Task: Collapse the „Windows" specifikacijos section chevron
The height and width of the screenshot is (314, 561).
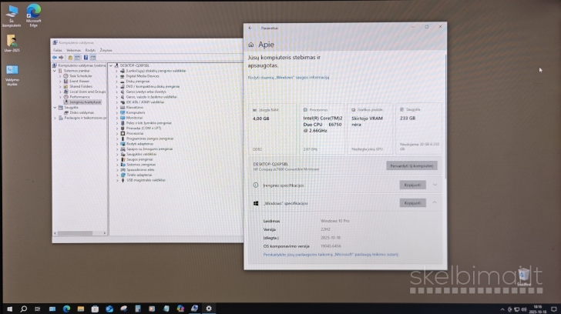Action: click(436, 203)
